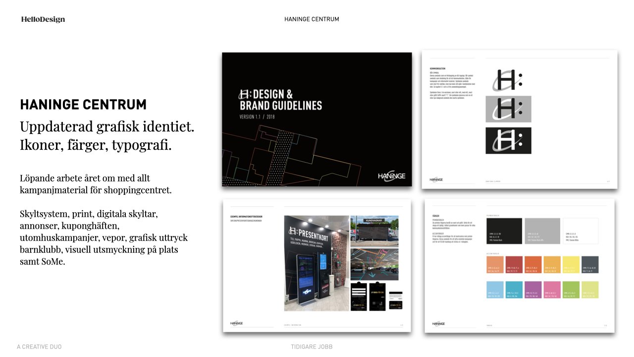The image size is (634, 357).
Task: Click the Haninge logo on the logo variants page
Action: 436,179
